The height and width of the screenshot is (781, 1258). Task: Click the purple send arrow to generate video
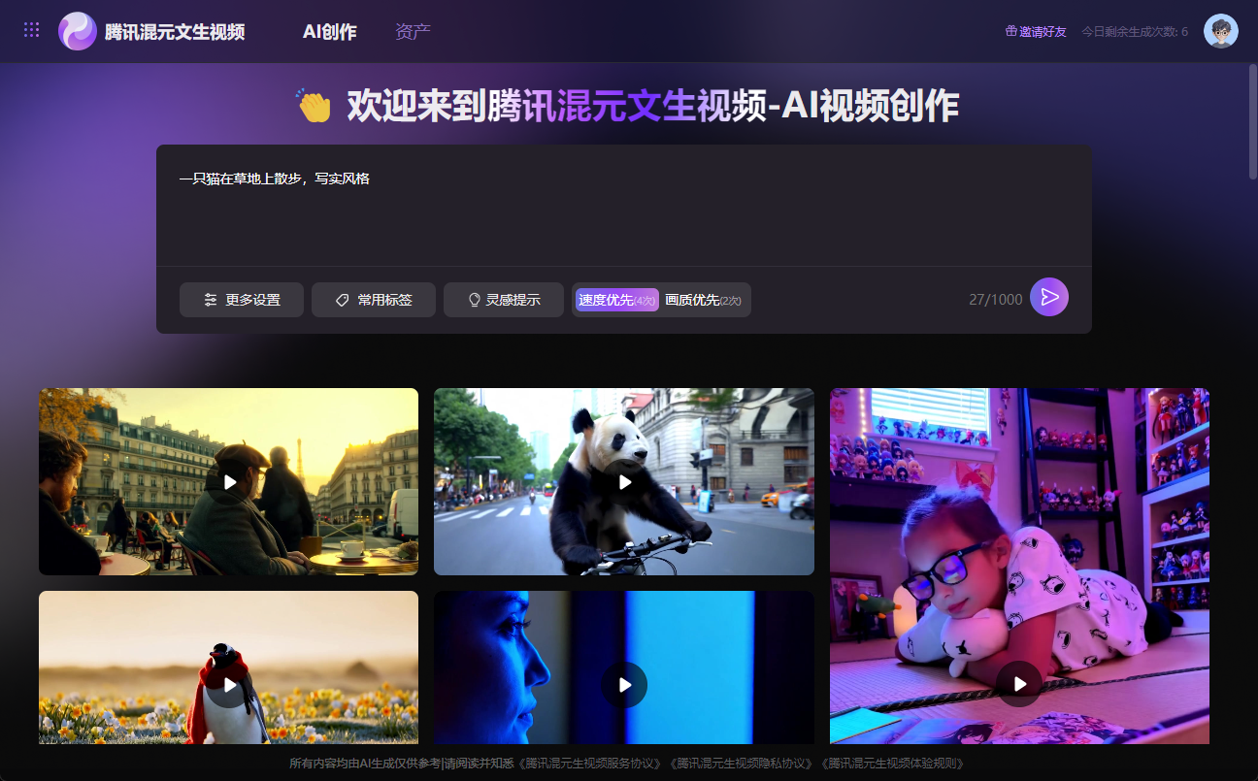point(1049,297)
